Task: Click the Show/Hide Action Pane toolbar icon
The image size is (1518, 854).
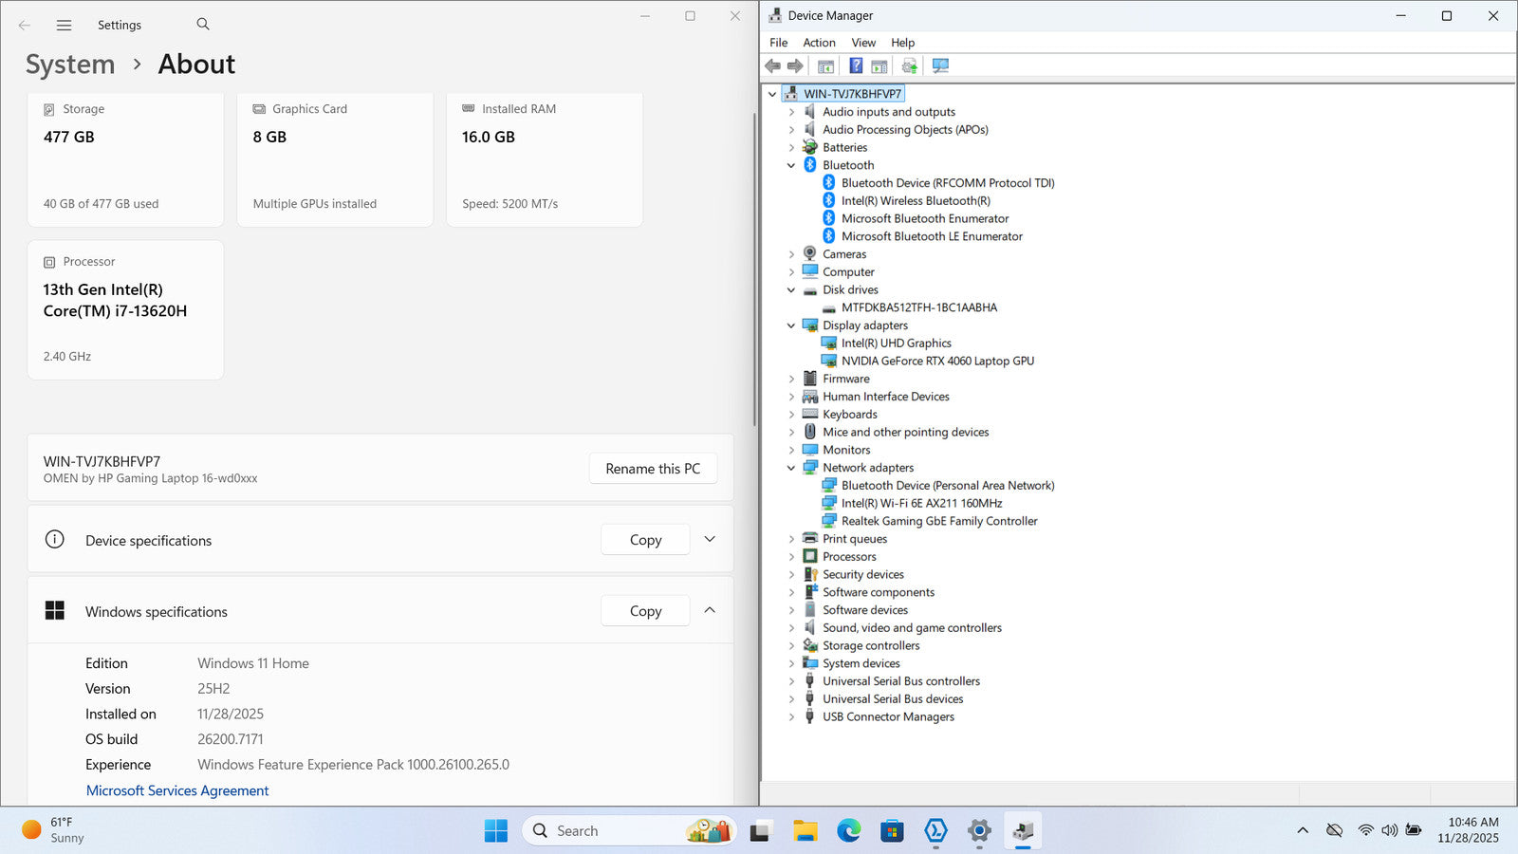Action: point(879,66)
